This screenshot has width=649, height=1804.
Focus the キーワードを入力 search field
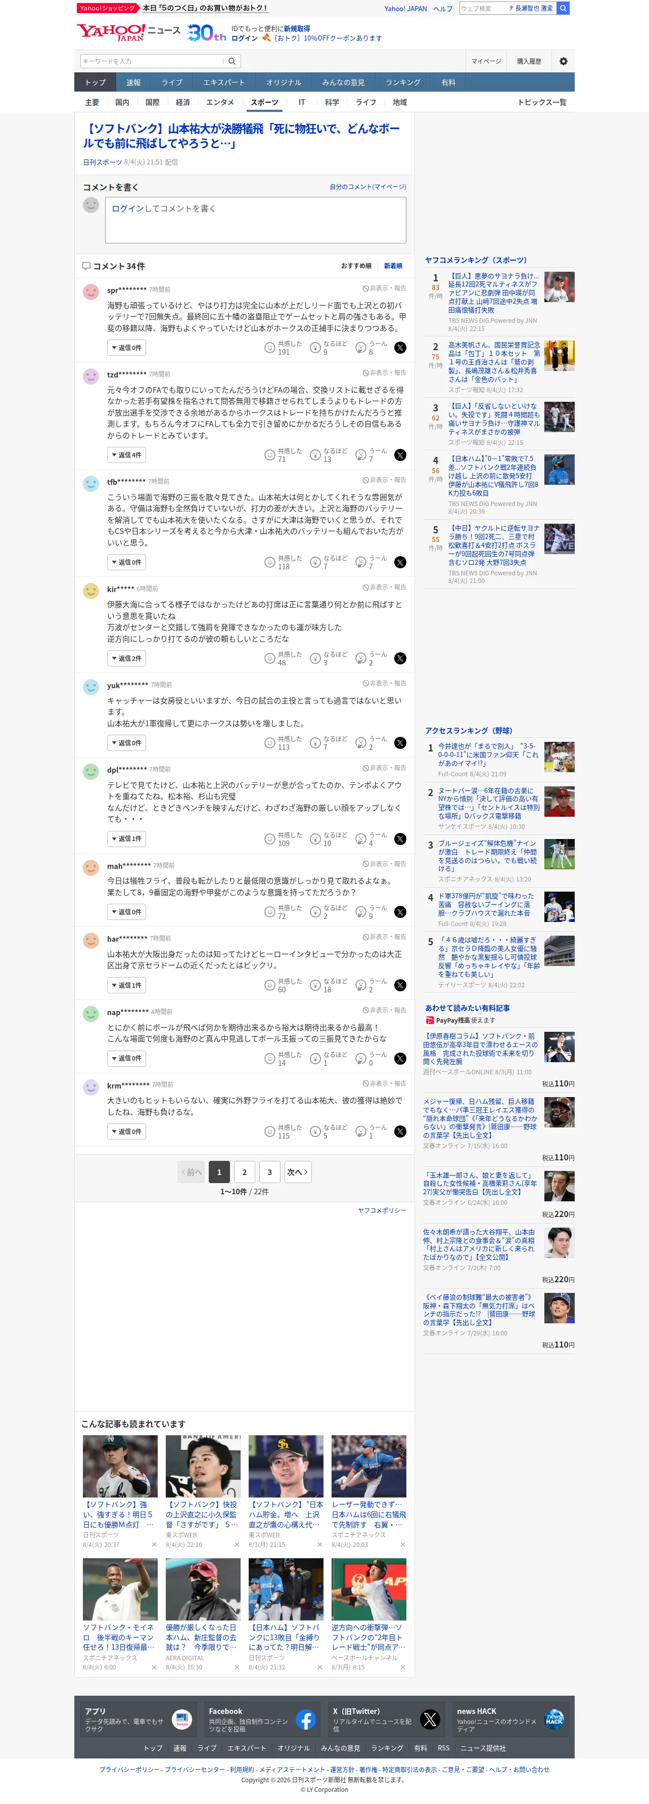(152, 62)
